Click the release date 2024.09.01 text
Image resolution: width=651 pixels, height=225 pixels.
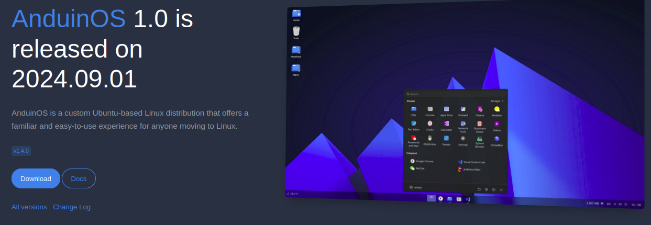point(74,79)
